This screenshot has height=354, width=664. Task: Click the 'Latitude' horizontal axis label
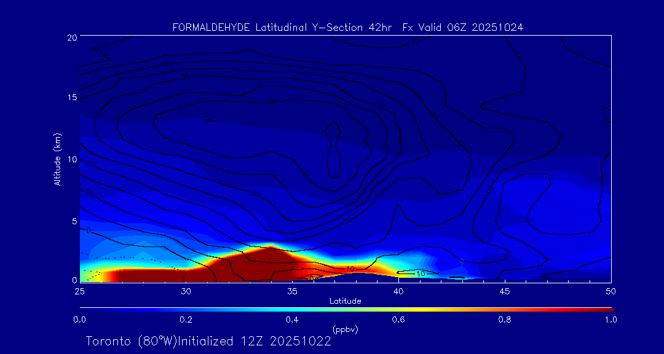[345, 301]
